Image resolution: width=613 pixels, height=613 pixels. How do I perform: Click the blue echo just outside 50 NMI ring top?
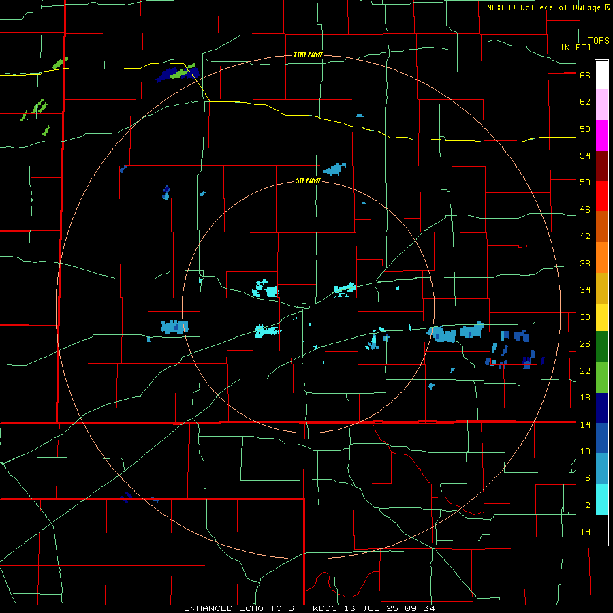(x=334, y=170)
